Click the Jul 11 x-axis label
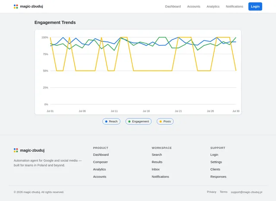The width and height of the screenshot is (276, 201). click(x=114, y=111)
